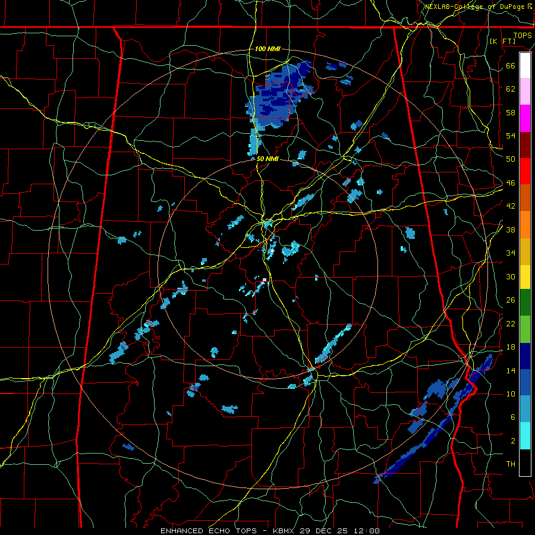Image resolution: width=535 pixels, height=535 pixels.
Task: Click legend value "46"
Action: click(511, 183)
